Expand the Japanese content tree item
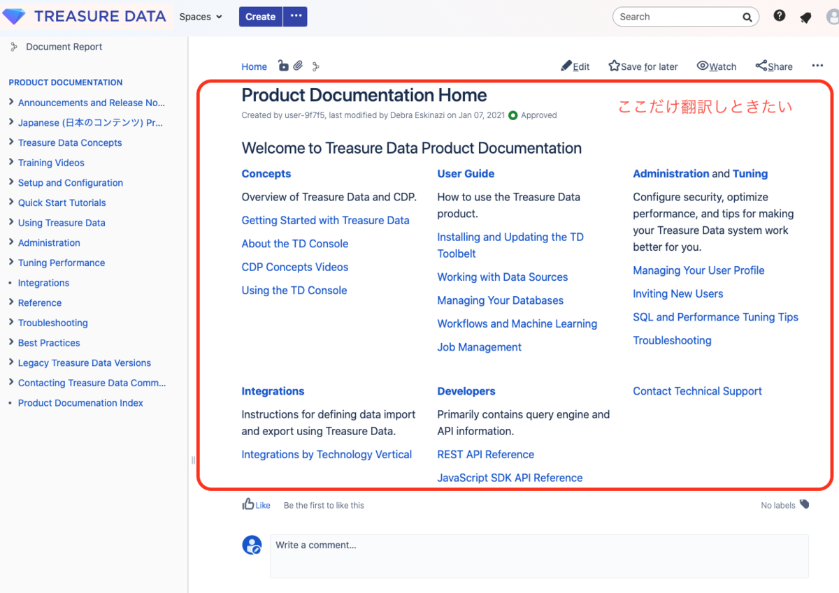Viewport: 839px width, 593px height. [x=11, y=122]
